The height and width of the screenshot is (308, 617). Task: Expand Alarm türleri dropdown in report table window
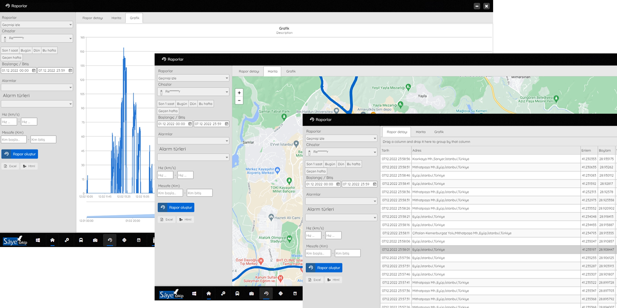341,217
